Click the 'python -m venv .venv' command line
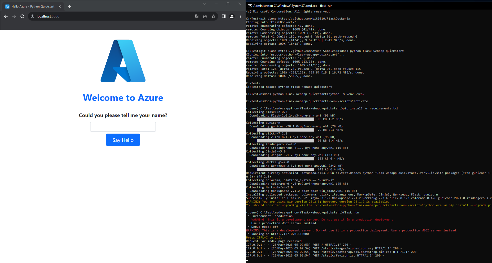 click(x=305, y=94)
